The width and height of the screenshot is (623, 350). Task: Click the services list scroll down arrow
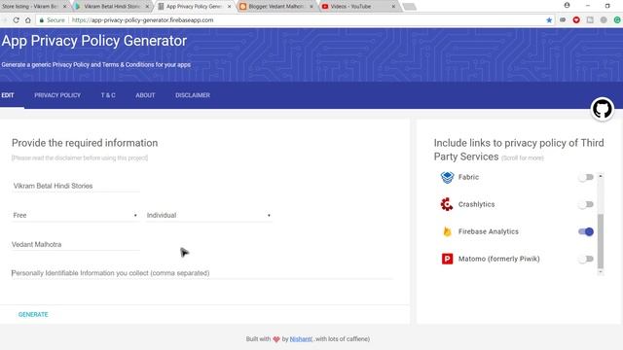tap(601, 272)
